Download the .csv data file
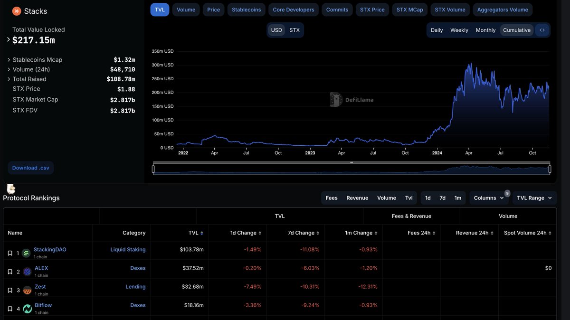Image resolution: width=570 pixels, height=320 pixels. (31, 168)
